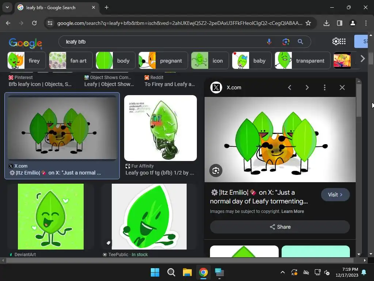This screenshot has width=374, height=281.
Task: Go forward to next page
Action: [x=21, y=23]
